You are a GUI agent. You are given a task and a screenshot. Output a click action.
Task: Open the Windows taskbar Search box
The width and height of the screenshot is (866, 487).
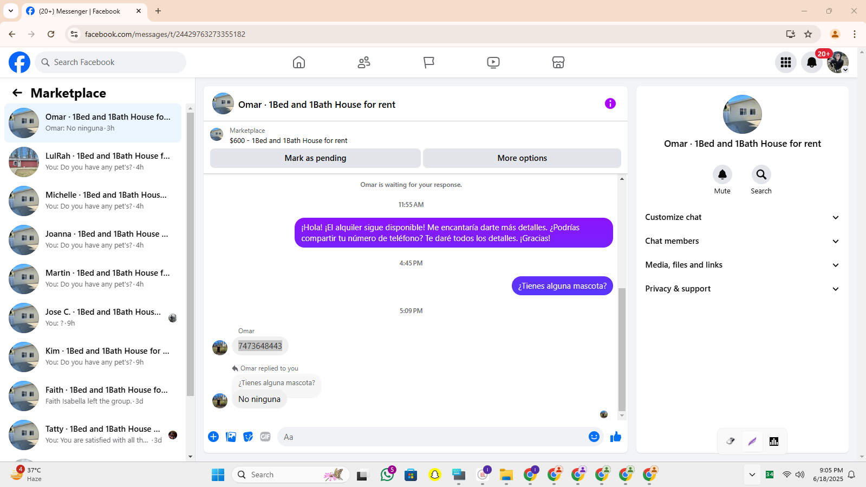pyautogui.click(x=291, y=475)
